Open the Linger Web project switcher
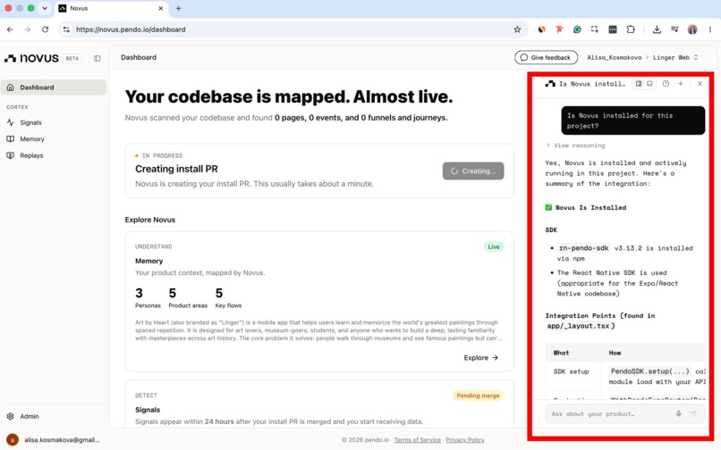Image resolution: width=721 pixels, height=450 pixels. coord(675,57)
